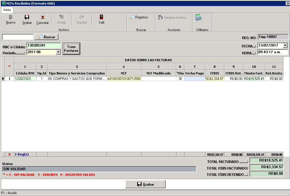Click the Cancelar red X icon
The image size is (290, 196).
click(42, 20)
